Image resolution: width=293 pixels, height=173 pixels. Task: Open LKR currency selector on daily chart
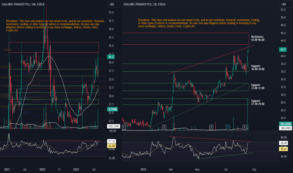(x=285, y=4)
